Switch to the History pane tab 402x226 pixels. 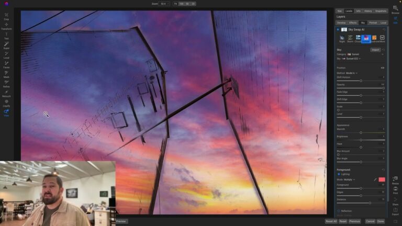(x=368, y=11)
